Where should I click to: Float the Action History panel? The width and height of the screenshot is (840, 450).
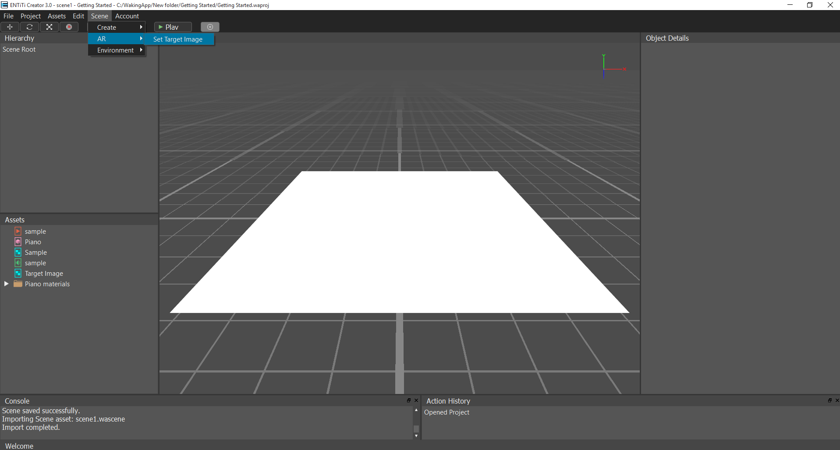click(x=829, y=400)
